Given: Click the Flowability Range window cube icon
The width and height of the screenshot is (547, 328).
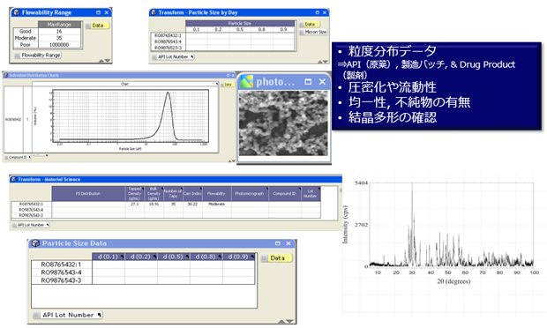Looking at the screenshot, I should (x=16, y=12).
